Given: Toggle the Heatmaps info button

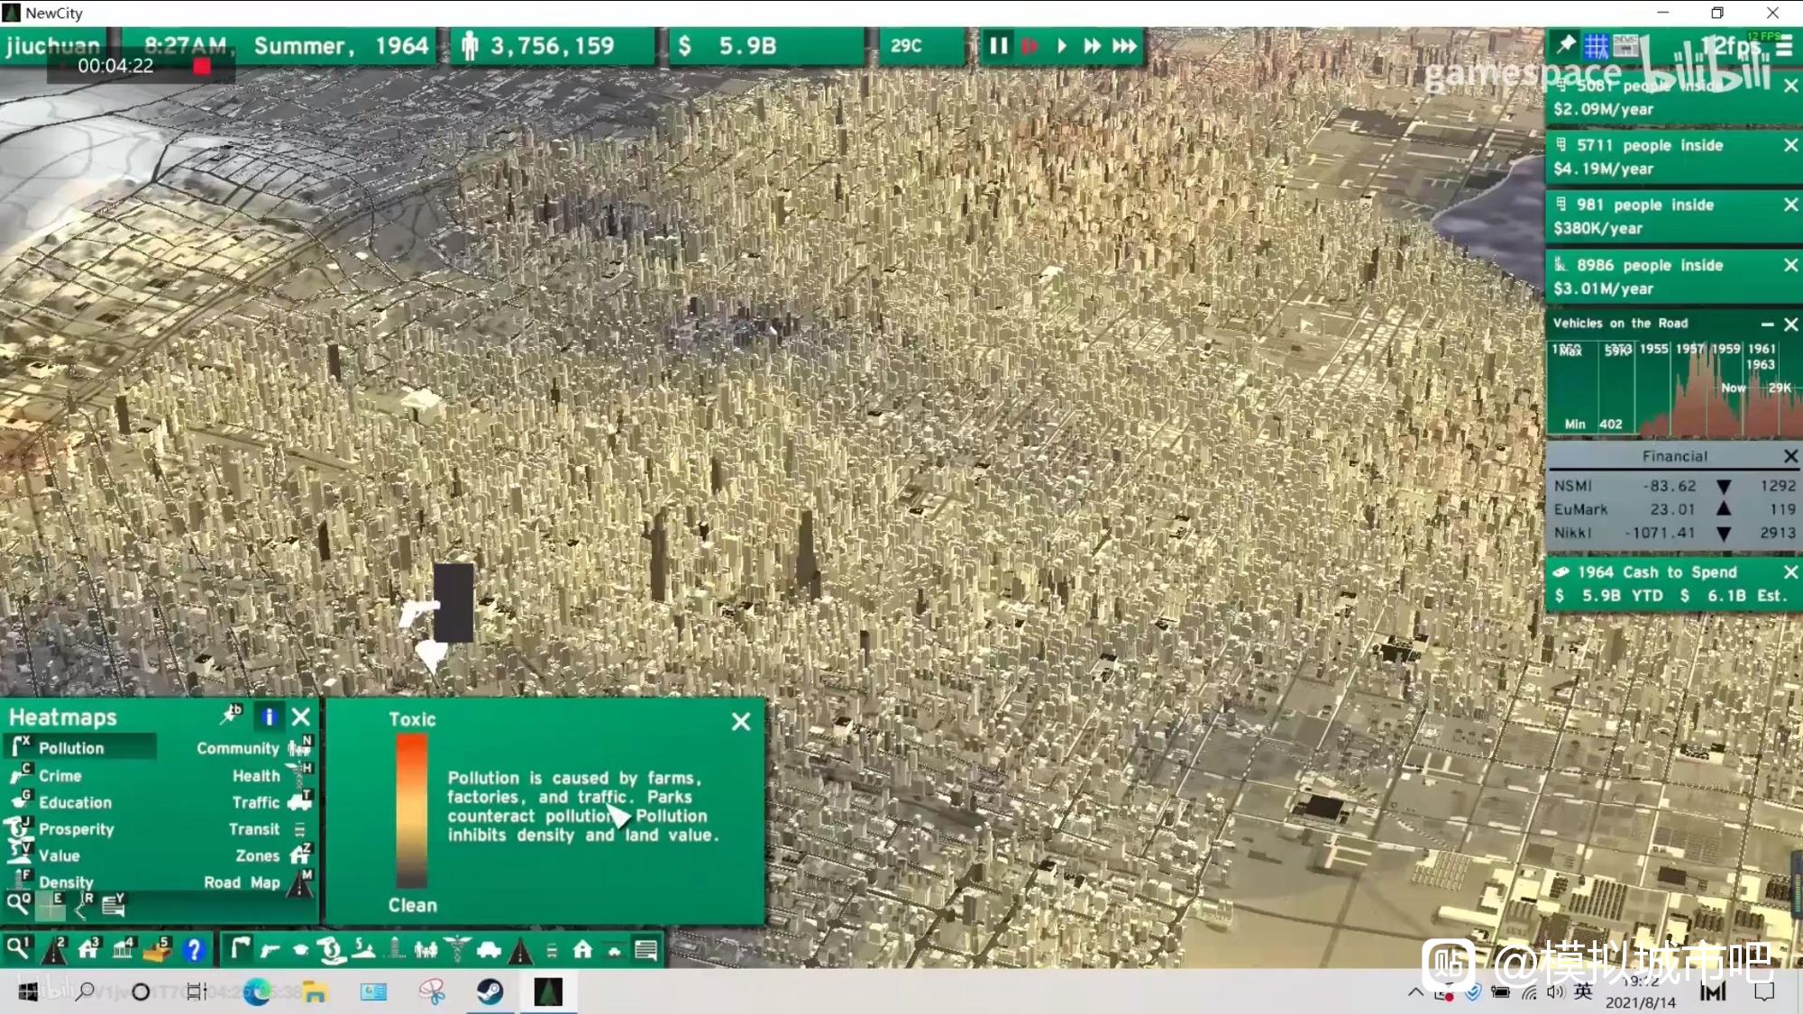Looking at the screenshot, I should coord(269,717).
